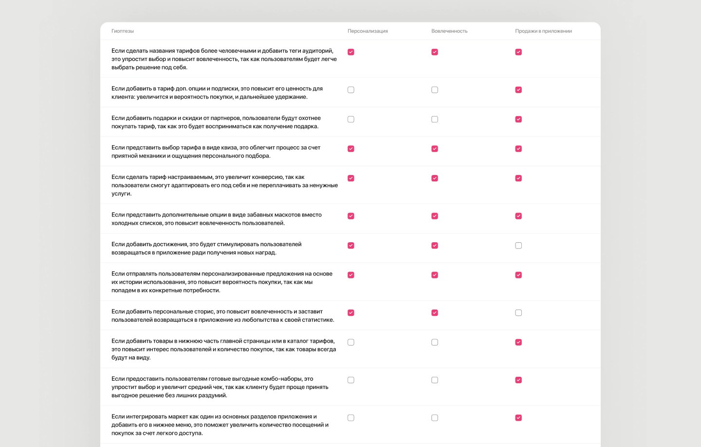Click the Гипотезы column header
This screenshot has width=701, height=447.
coord(123,31)
